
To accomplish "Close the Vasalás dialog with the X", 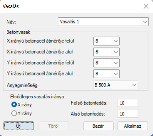I will click(146, 6).
